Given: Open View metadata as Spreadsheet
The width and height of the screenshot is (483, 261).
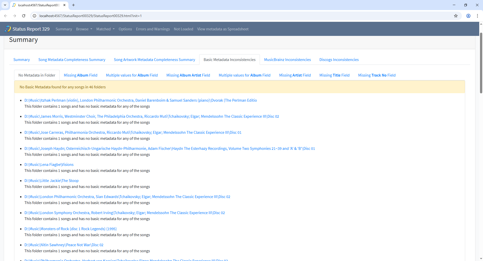Looking at the screenshot, I should point(223,29).
